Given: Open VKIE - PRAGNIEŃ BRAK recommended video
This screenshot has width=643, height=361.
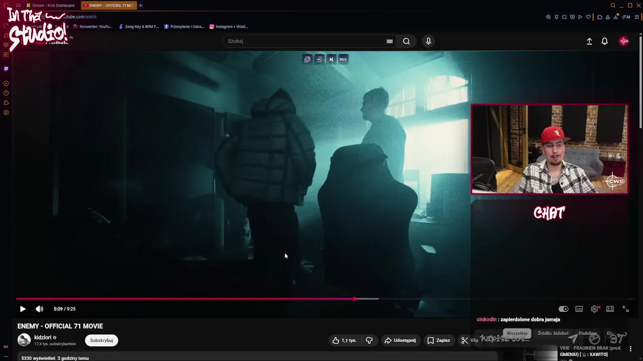Looking at the screenshot, I should point(591,351).
